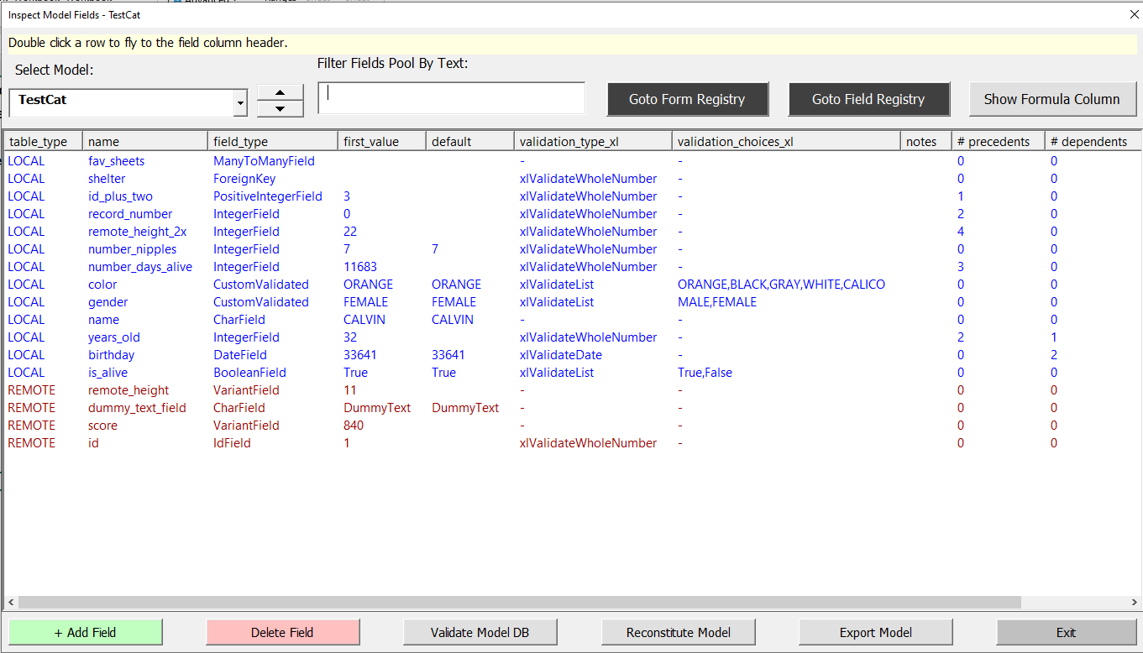Screen dimensions: 1143x653
Task: Click the first_value column header
Action: tap(382, 141)
